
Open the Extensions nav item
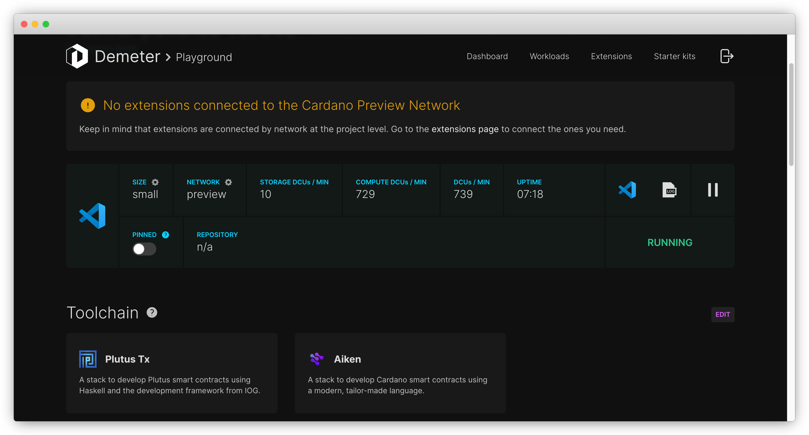[611, 56]
